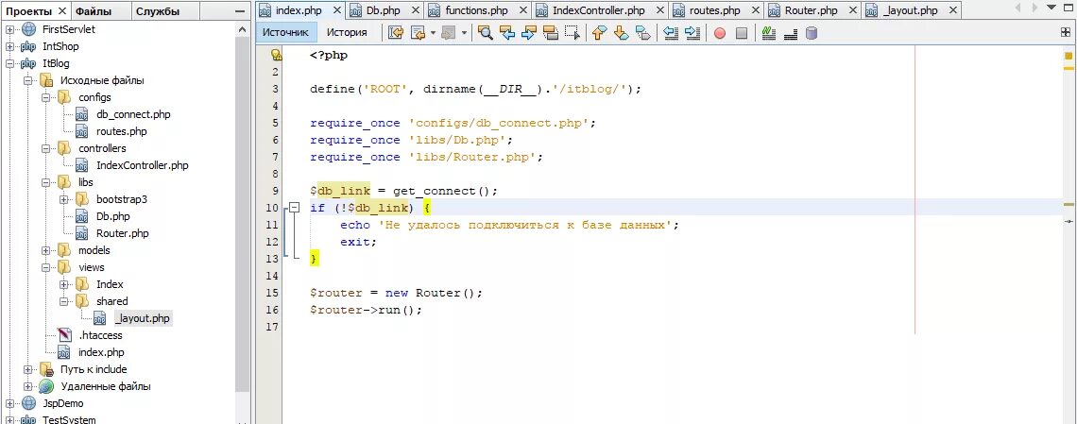Collapse the shared folder
The height and width of the screenshot is (424, 1077).
pos(64,301)
